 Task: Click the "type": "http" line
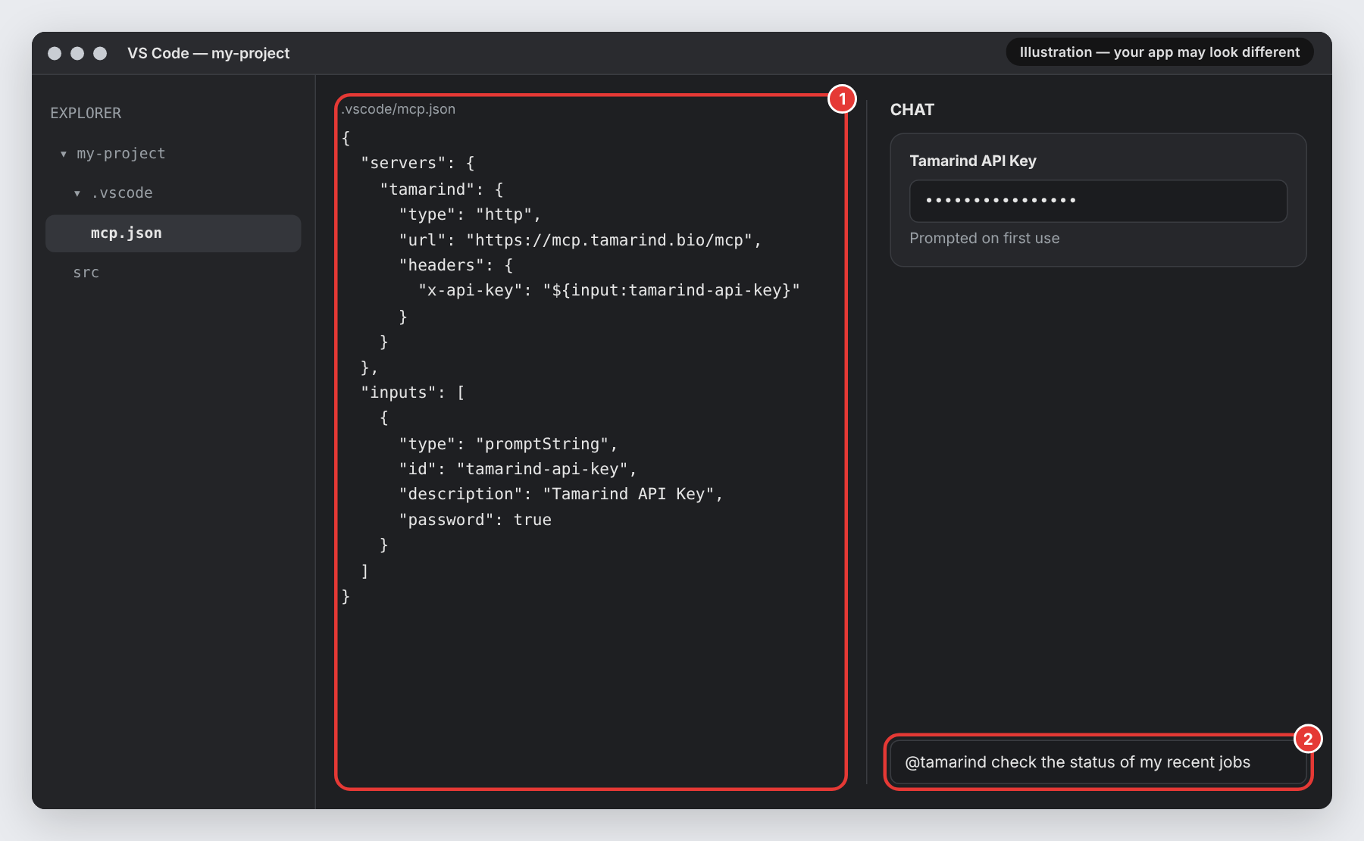point(470,214)
